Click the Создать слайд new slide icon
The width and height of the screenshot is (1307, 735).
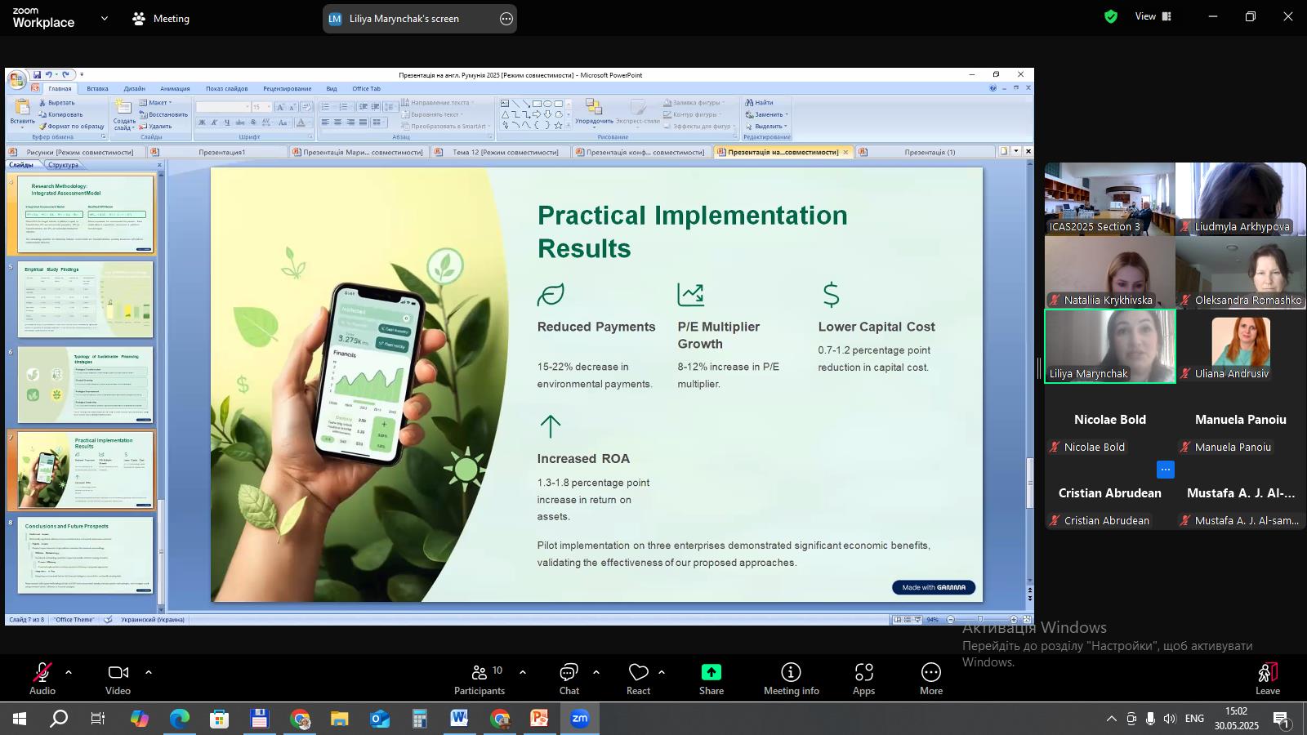(124, 108)
